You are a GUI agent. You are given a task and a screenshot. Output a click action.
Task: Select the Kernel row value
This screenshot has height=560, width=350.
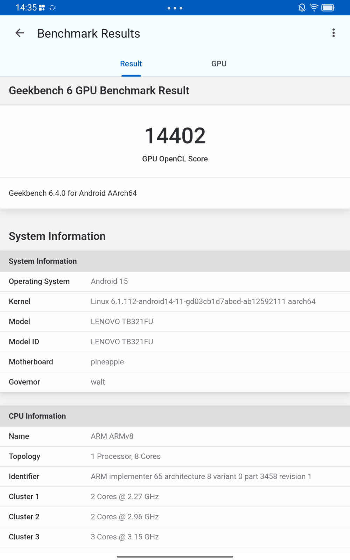point(203,301)
